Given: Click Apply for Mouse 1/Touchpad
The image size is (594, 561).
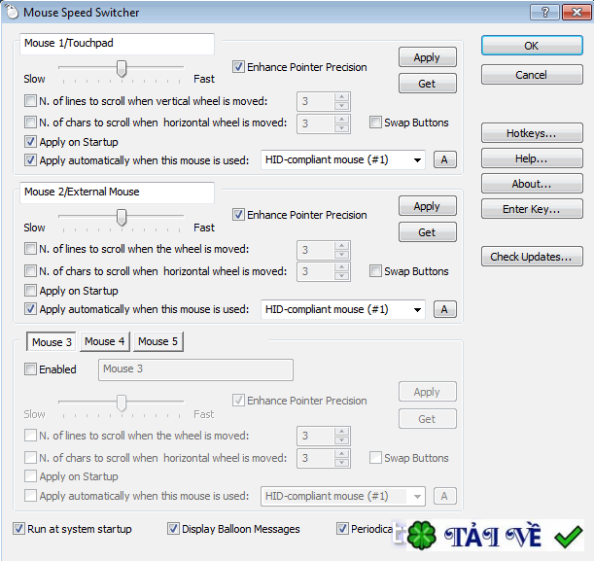Looking at the screenshot, I should pyautogui.click(x=428, y=57).
